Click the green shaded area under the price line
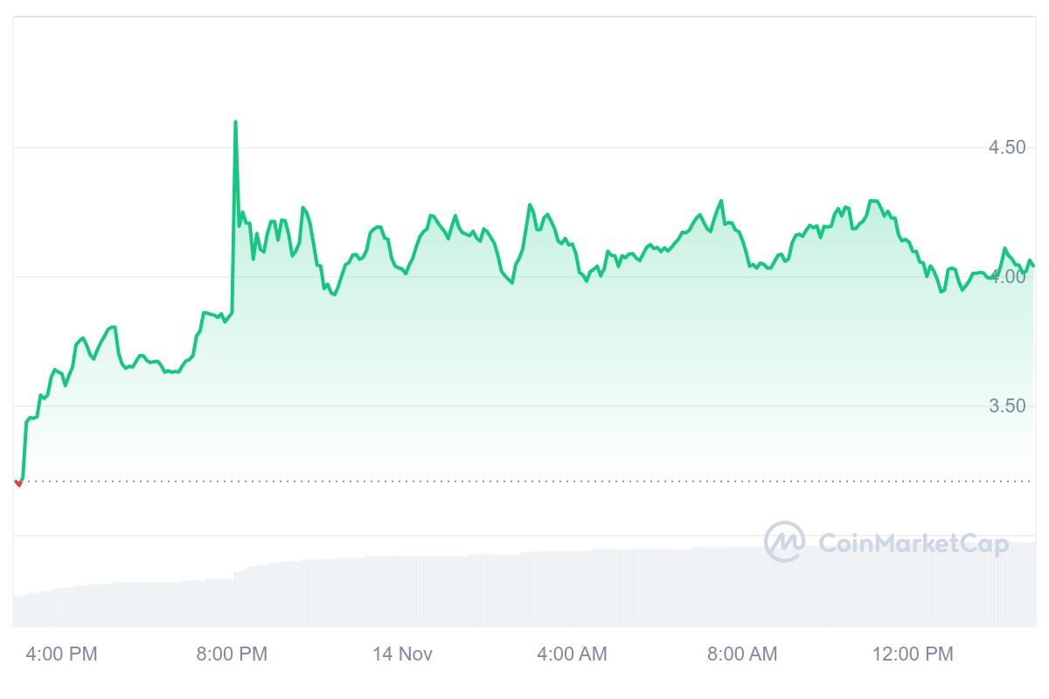1049x699 pixels. click(524, 367)
